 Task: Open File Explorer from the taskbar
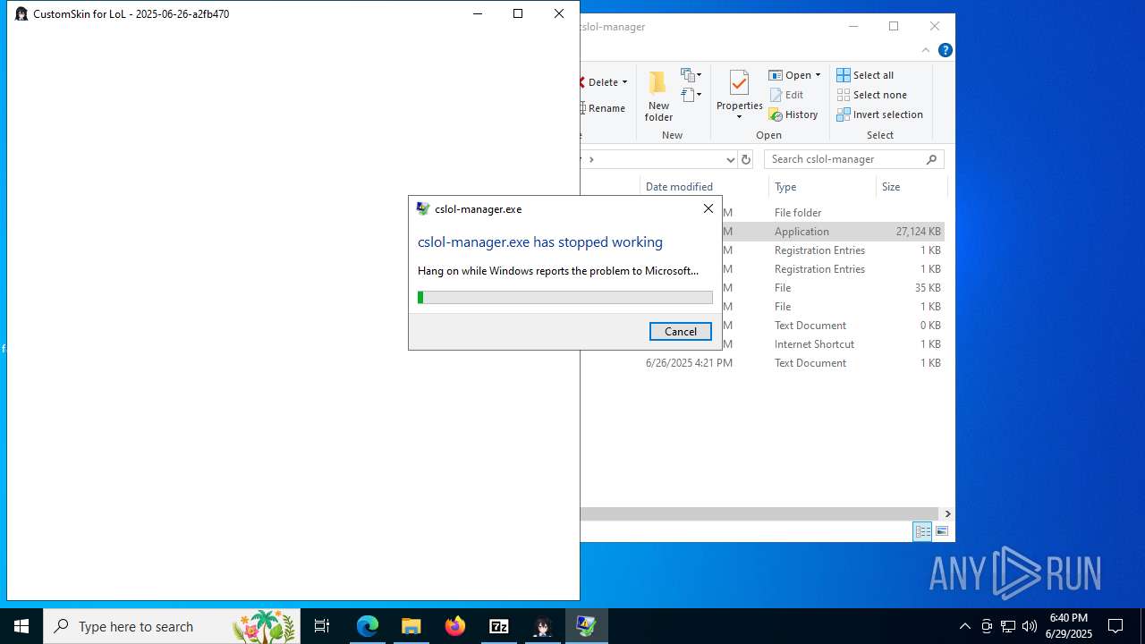[x=411, y=626]
